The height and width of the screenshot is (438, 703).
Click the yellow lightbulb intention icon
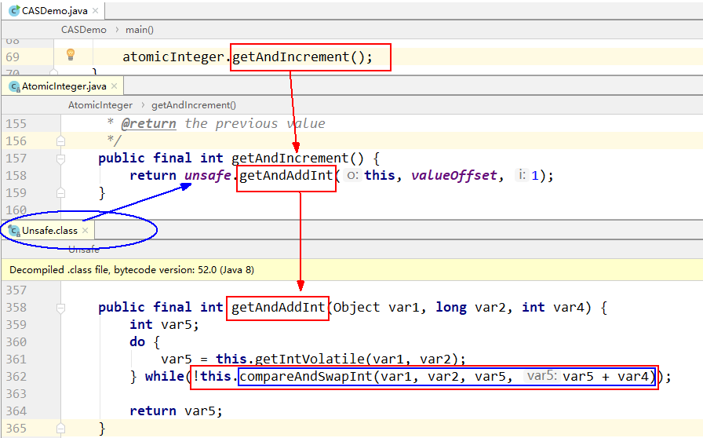point(71,54)
